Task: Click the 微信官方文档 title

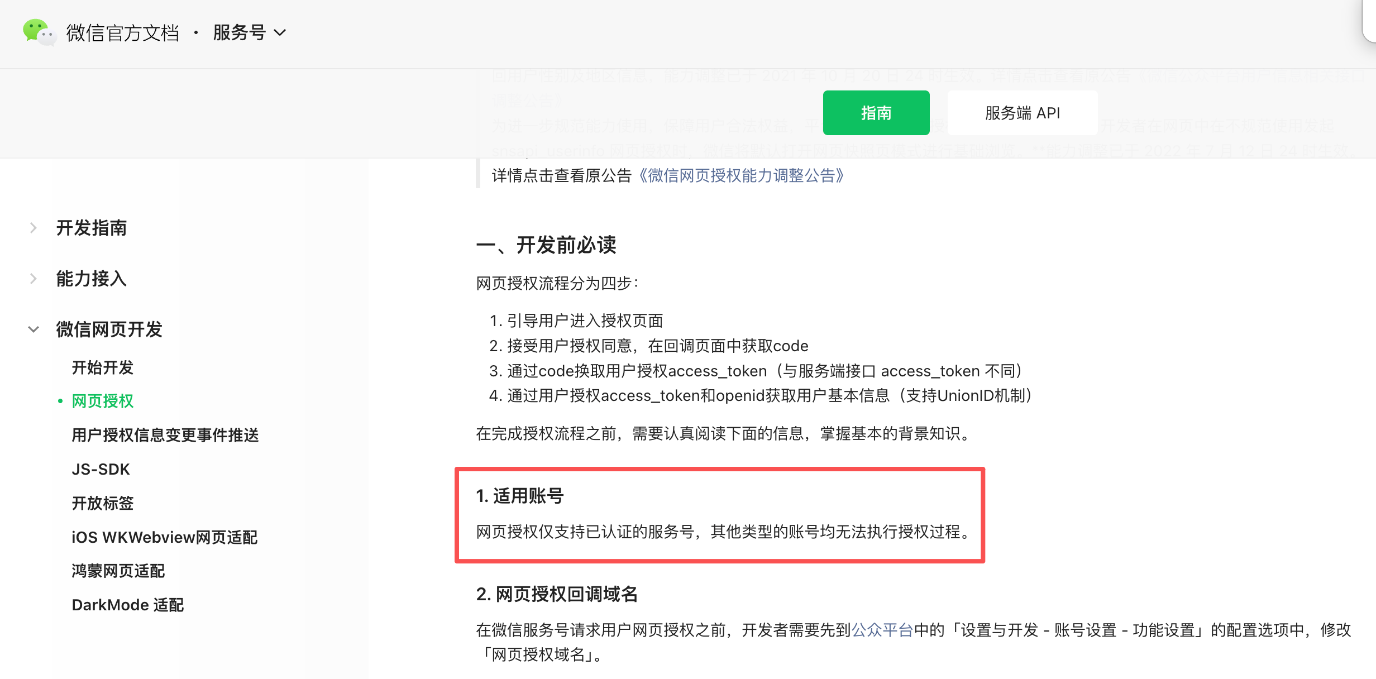Action: coord(122,33)
